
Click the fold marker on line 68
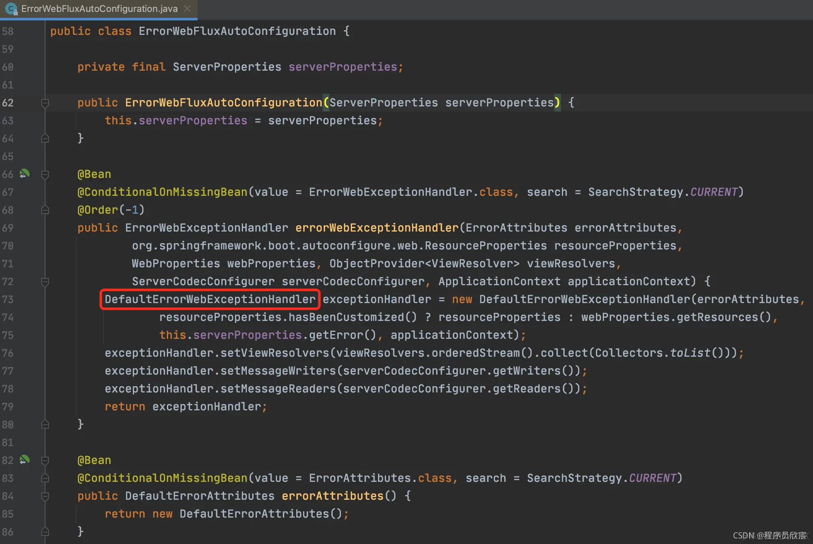[45, 210]
